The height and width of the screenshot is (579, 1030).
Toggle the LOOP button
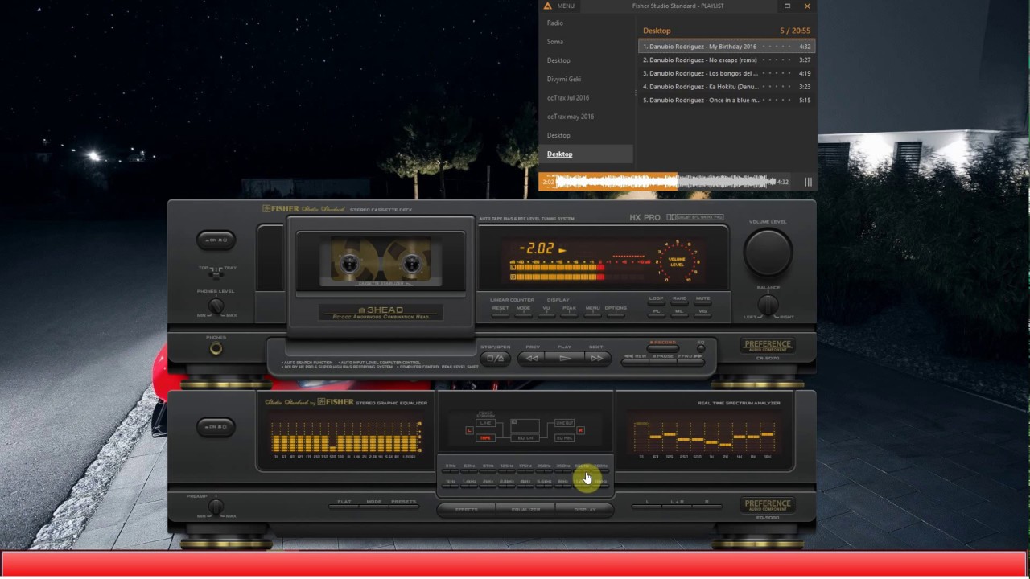pyautogui.click(x=657, y=303)
